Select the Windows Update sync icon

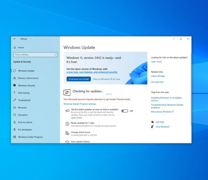[14, 71]
